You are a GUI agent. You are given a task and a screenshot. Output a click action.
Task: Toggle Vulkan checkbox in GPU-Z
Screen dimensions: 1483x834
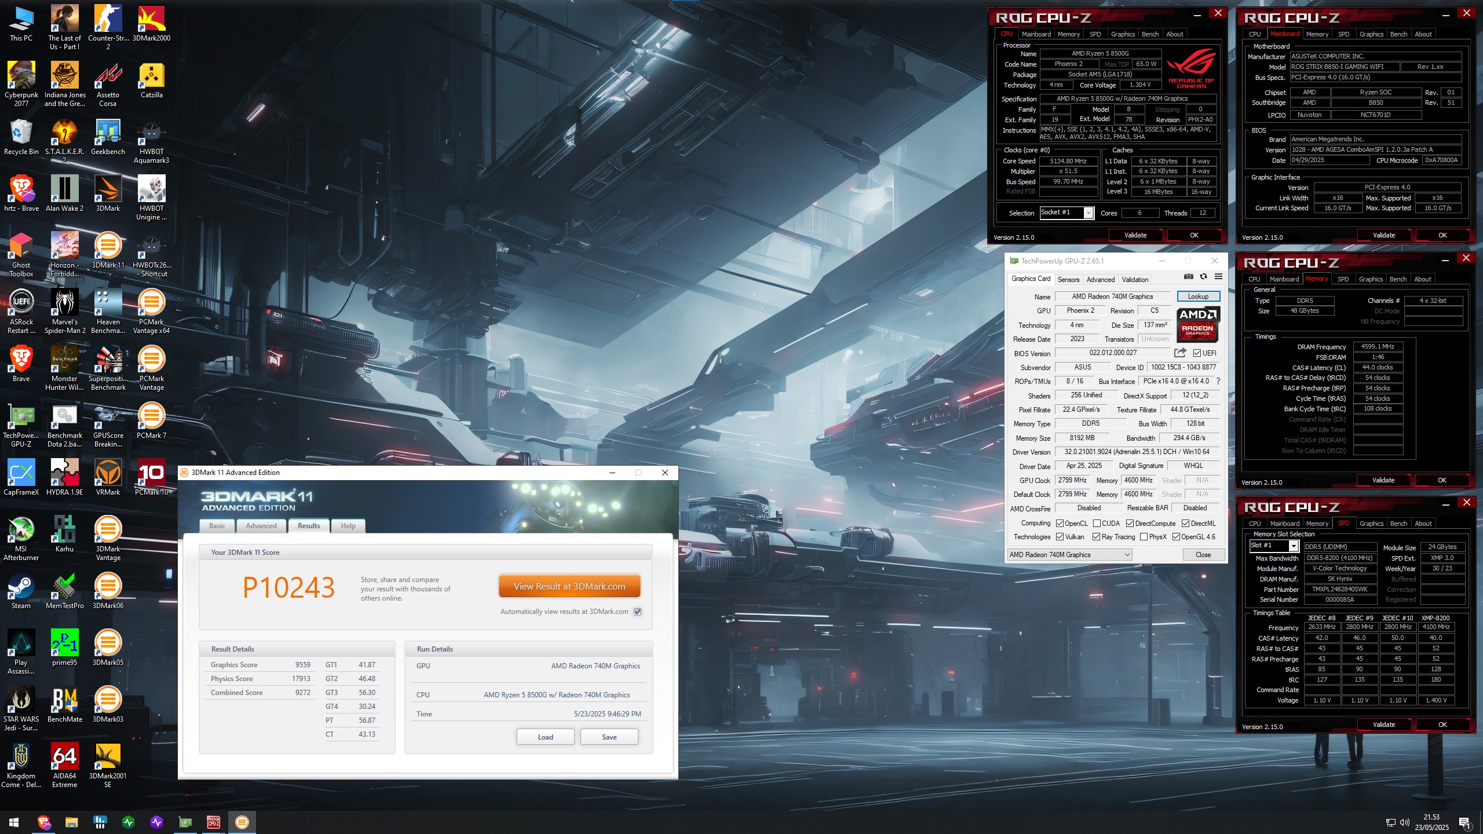(1060, 537)
